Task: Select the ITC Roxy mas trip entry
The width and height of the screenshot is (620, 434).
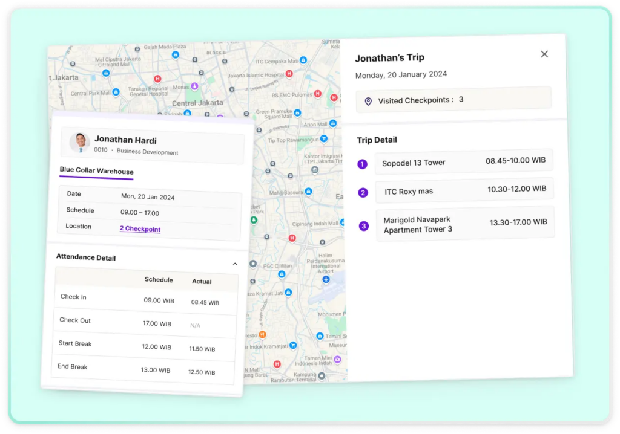Action: (x=464, y=190)
